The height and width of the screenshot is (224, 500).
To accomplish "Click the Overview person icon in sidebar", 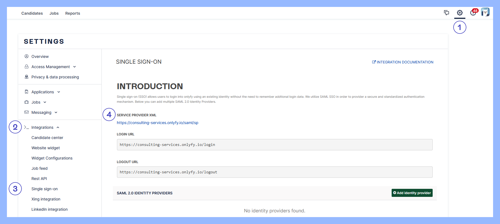I will pyautogui.click(x=27, y=56).
